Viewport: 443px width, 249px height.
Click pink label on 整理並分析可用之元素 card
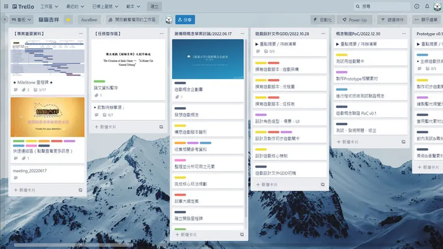point(180,160)
